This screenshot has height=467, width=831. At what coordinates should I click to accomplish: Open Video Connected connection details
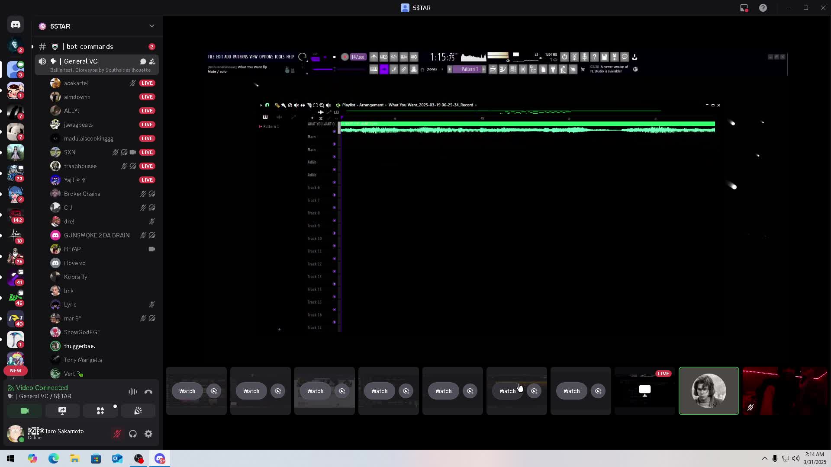click(42, 388)
